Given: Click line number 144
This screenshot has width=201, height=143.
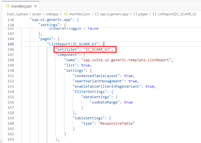Looking at the screenshot, I should (x=11, y=39).
